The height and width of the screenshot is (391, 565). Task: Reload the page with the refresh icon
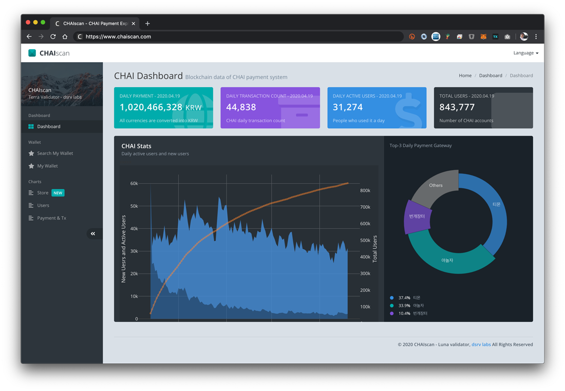[53, 36]
